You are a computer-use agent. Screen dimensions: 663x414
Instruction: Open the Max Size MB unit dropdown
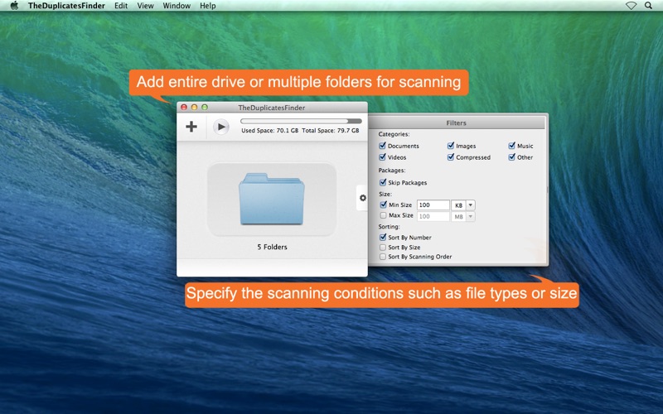point(463,217)
